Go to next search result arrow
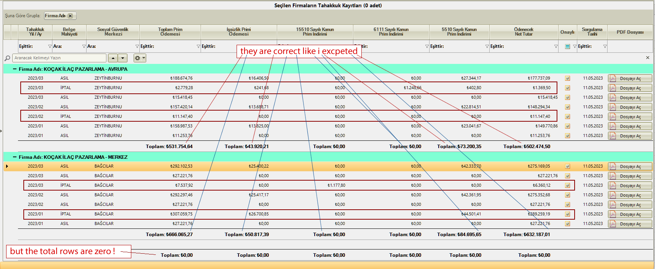 [123, 58]
